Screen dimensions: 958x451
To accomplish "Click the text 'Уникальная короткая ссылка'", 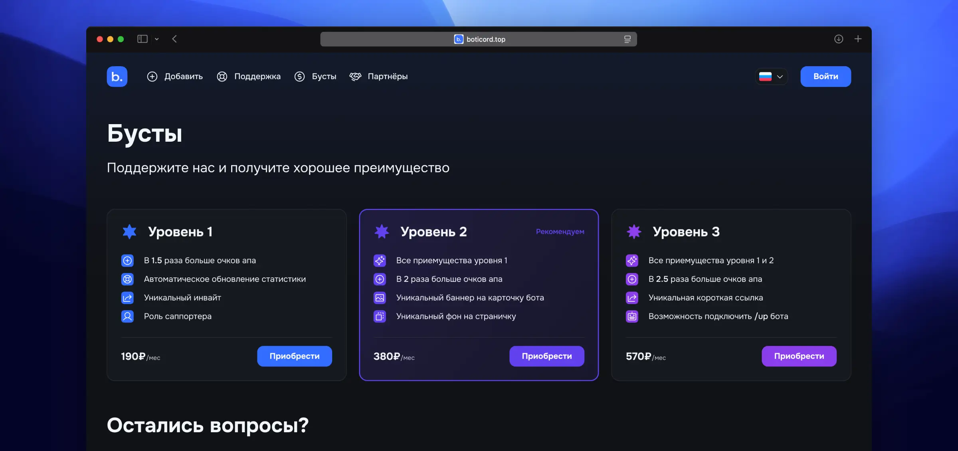I will click(x=706, y=298).
